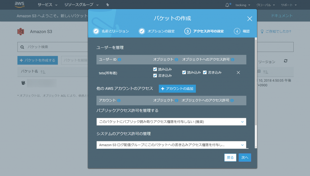Viewport: 310px width, 176px height.
Task: Click the bucket search magnifier icon
Action: 22,47
